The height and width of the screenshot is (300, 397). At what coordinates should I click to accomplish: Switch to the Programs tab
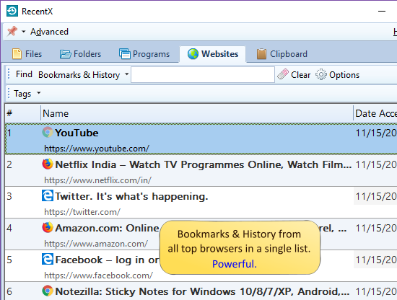tap(144, 54)
